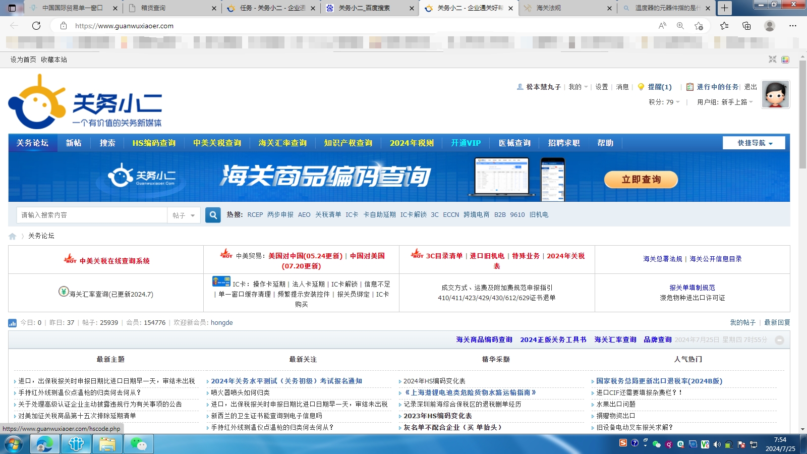The height and width of the screenshot is (454, 807).
Task: Click 退出 logout link
Action: coord(751,87)
